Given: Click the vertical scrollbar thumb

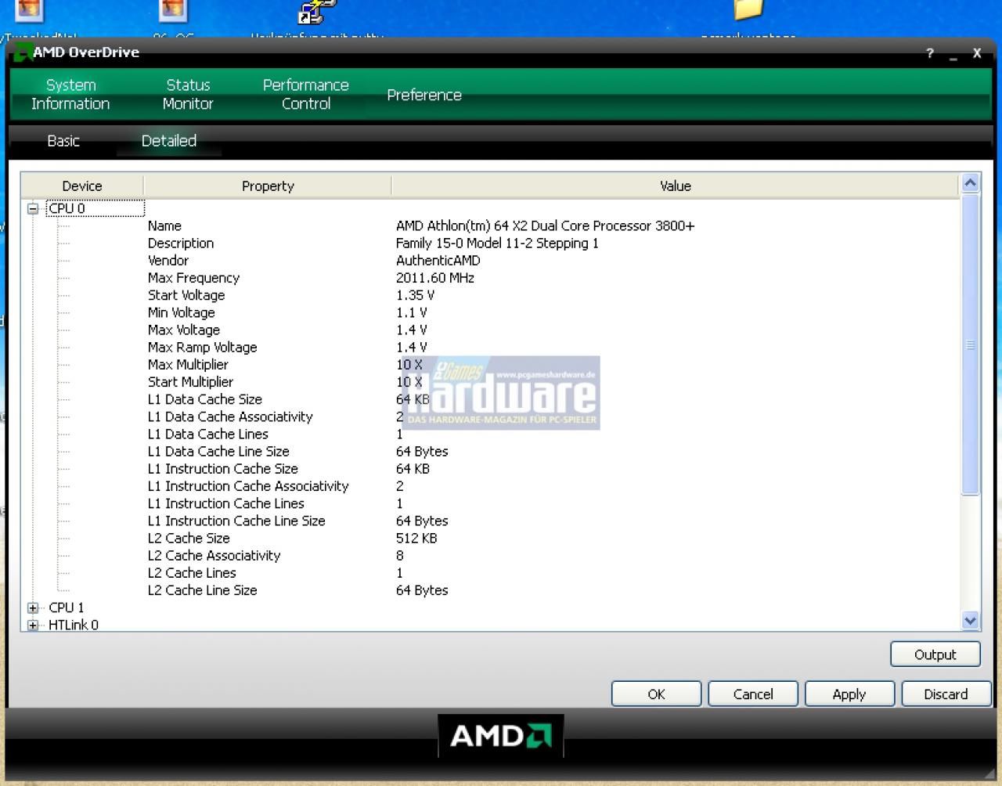Looking at the screenshot, I should coord(970,344).
